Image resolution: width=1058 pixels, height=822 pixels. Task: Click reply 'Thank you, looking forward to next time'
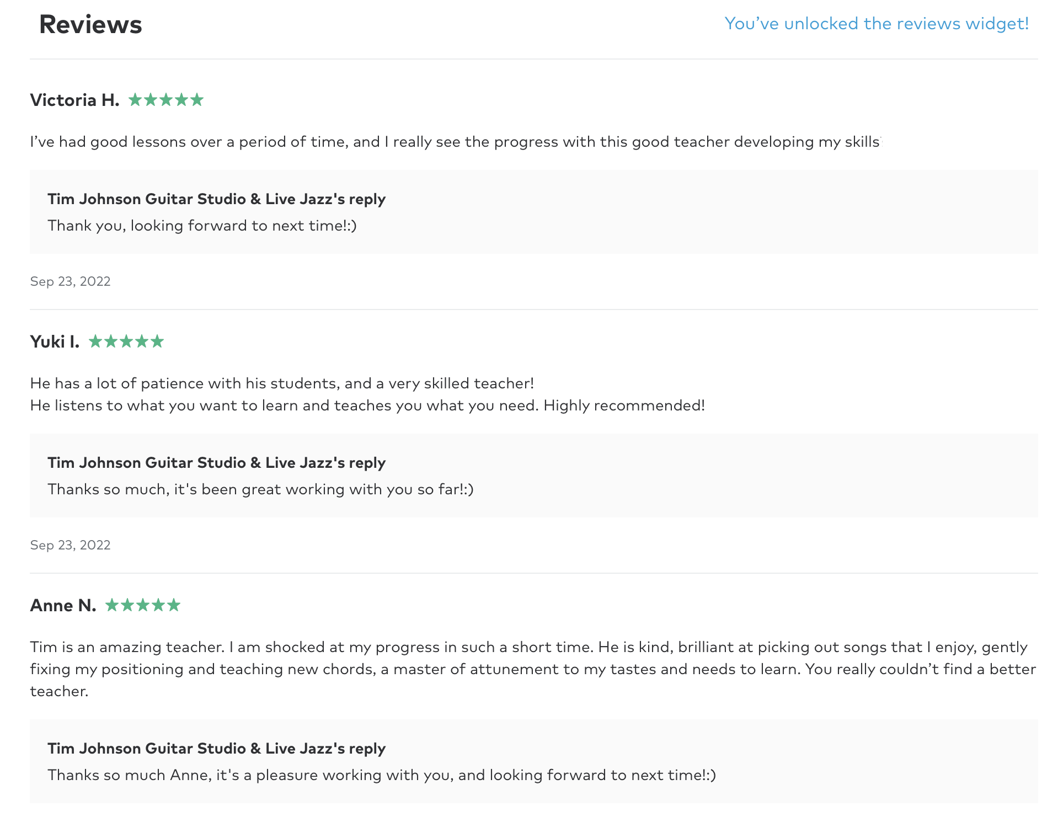click(x=202, y=226)
